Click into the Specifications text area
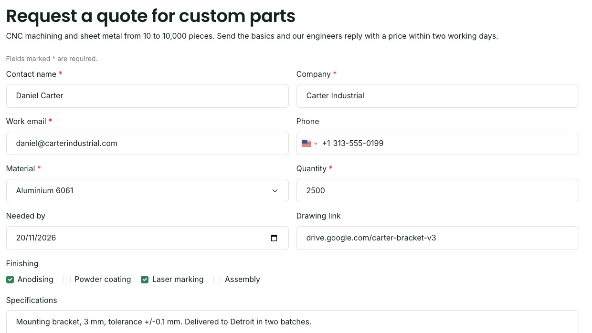 pos(292,322)
